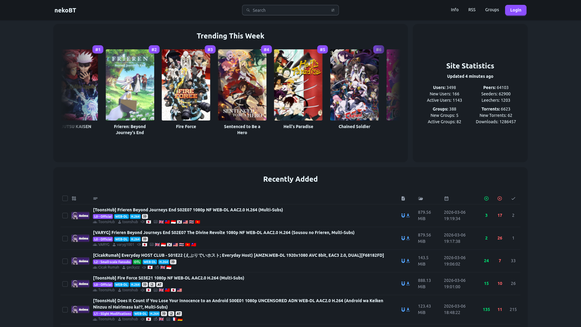This screenshot has width=581, height=327.
Task: Check the VARYG Frieren row checkbox
Action: click(x=65, y=239)
